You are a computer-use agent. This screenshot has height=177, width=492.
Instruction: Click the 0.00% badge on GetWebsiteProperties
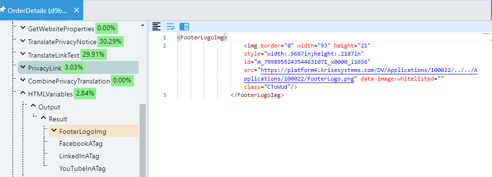tap(106, 28)
